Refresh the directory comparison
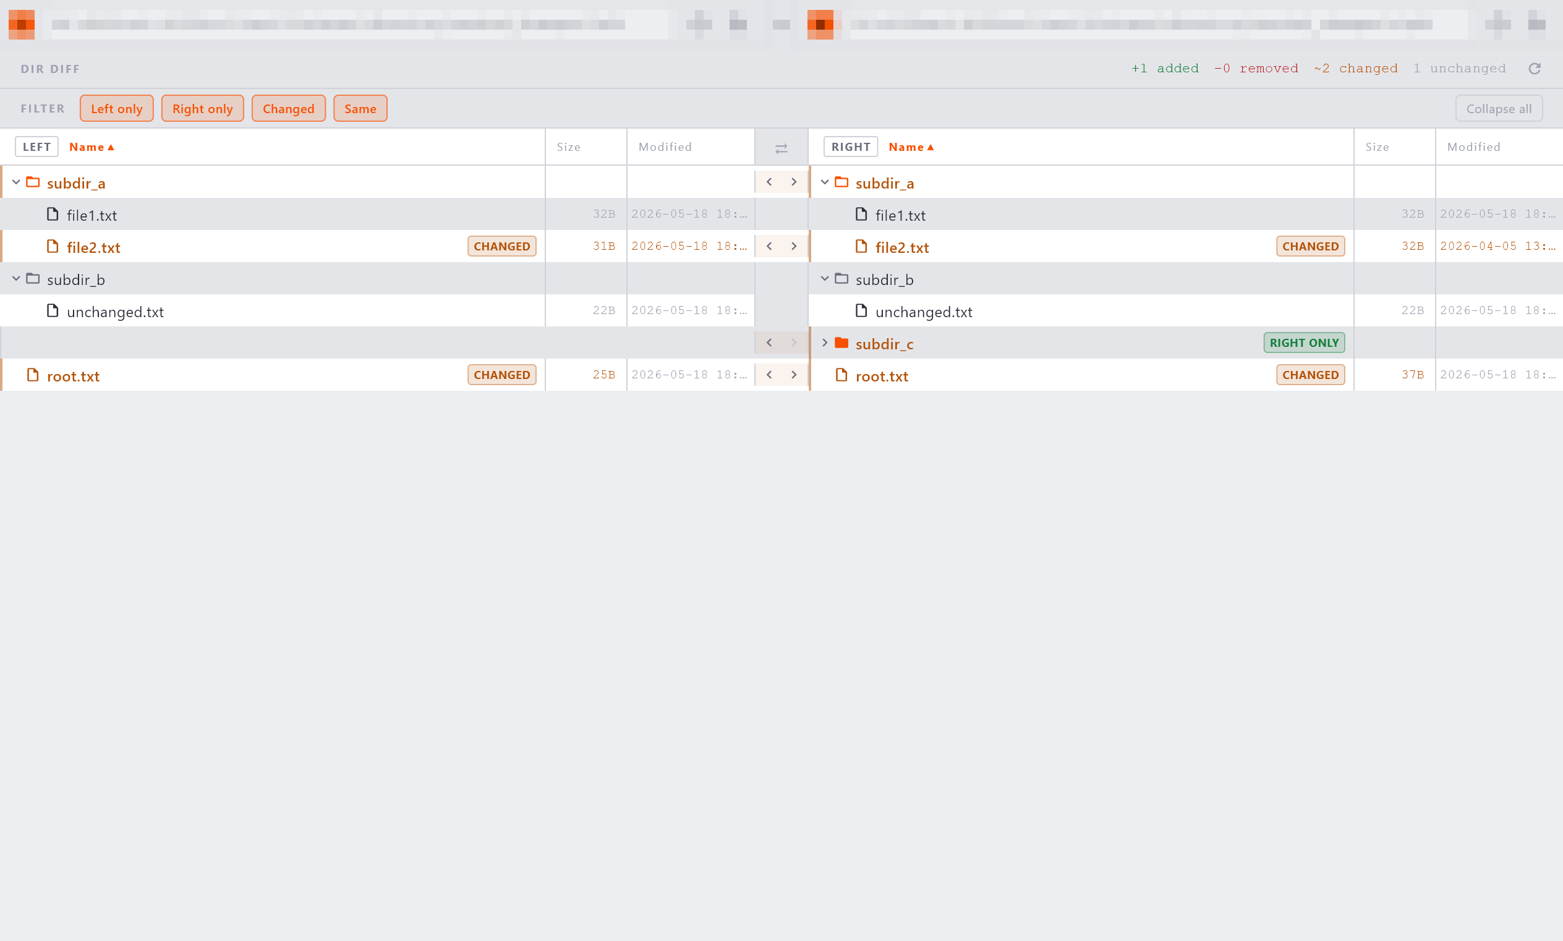 coord(1534,69)
